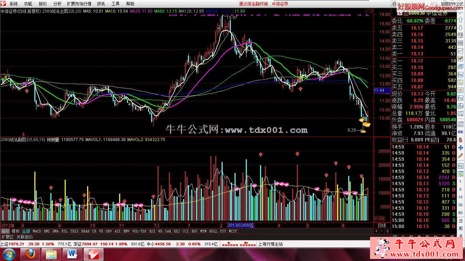Switch to the 模板 tab
The image size is (465, 261).
pyautogui.click(x=16, y=231)
